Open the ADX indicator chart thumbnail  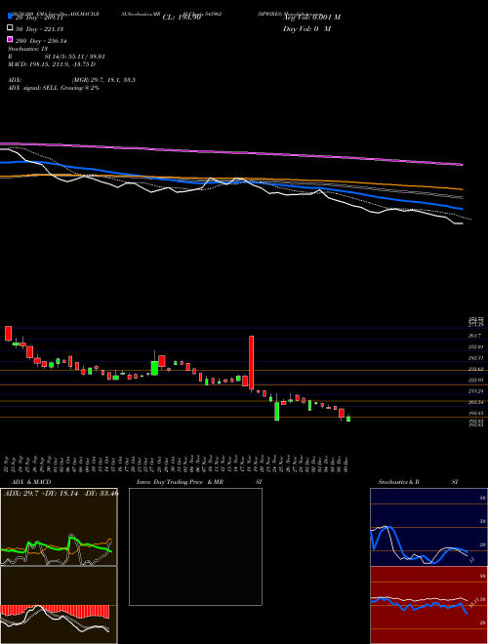pyautogui.click(x=59, y=527)
